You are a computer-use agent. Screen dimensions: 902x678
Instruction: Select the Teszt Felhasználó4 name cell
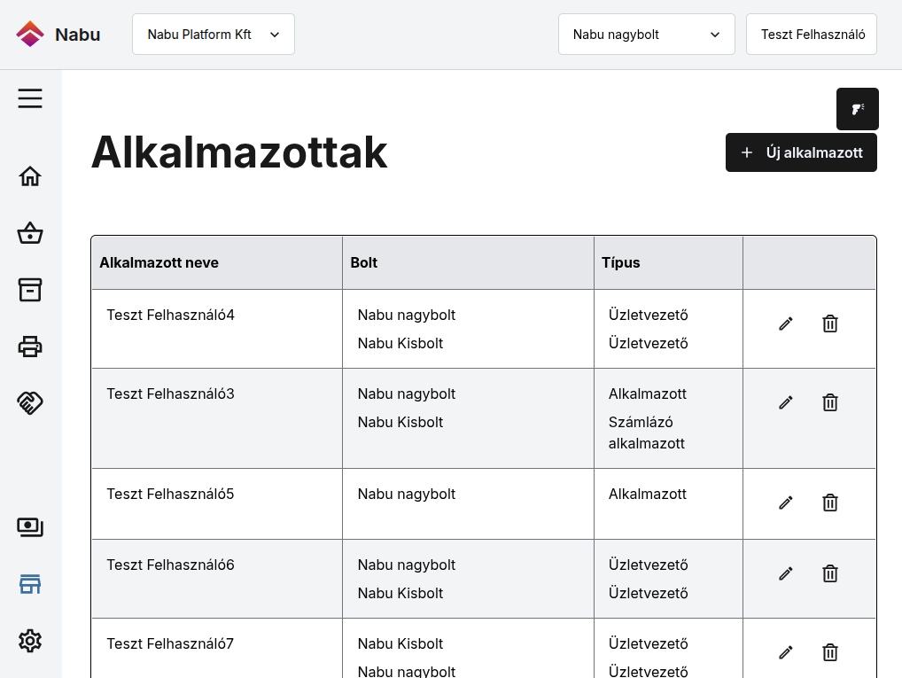217,329
